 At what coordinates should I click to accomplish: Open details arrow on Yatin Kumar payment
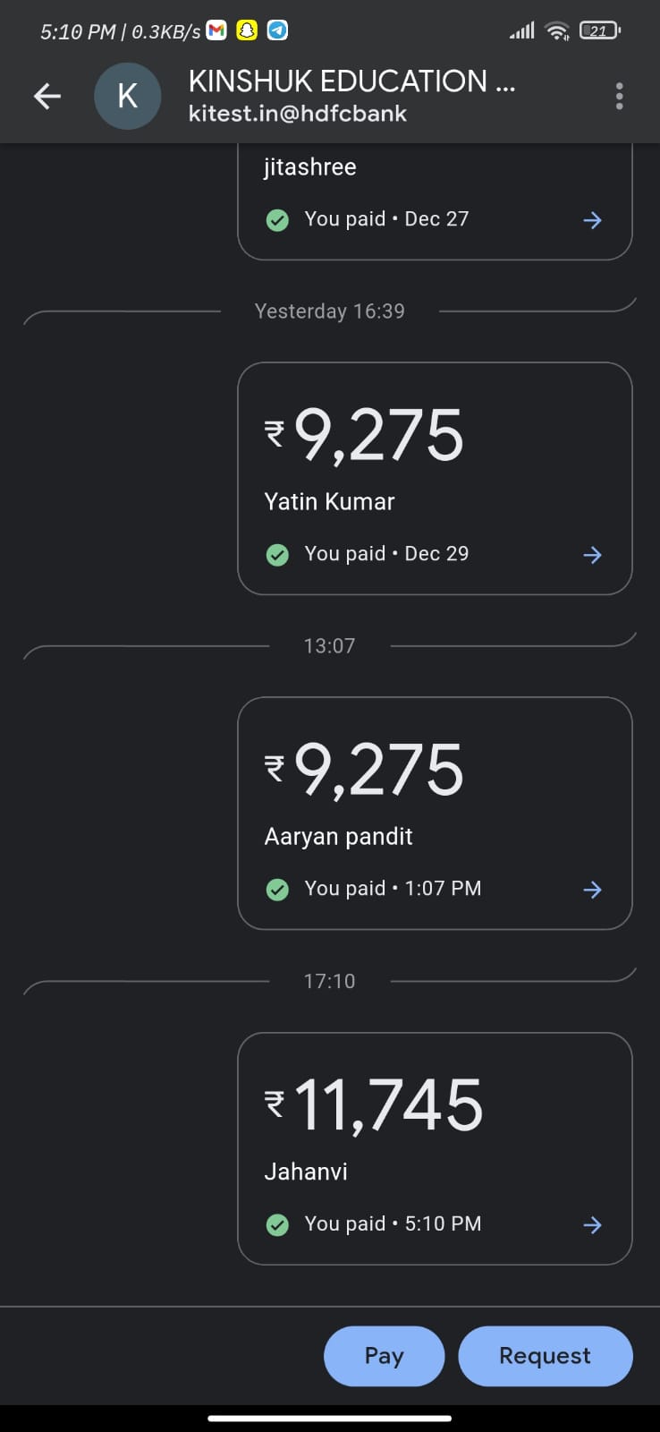click(x=592, y=555)
